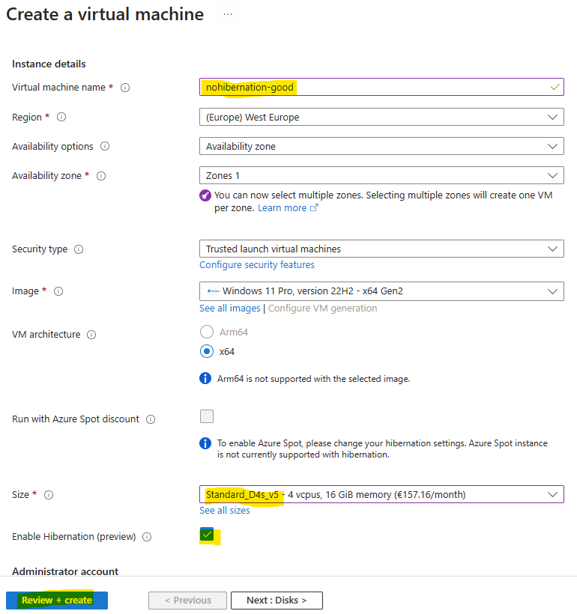Click the Run with Azure Spot discount label
This screenshot has height=614, width=577.
point(76,419)
